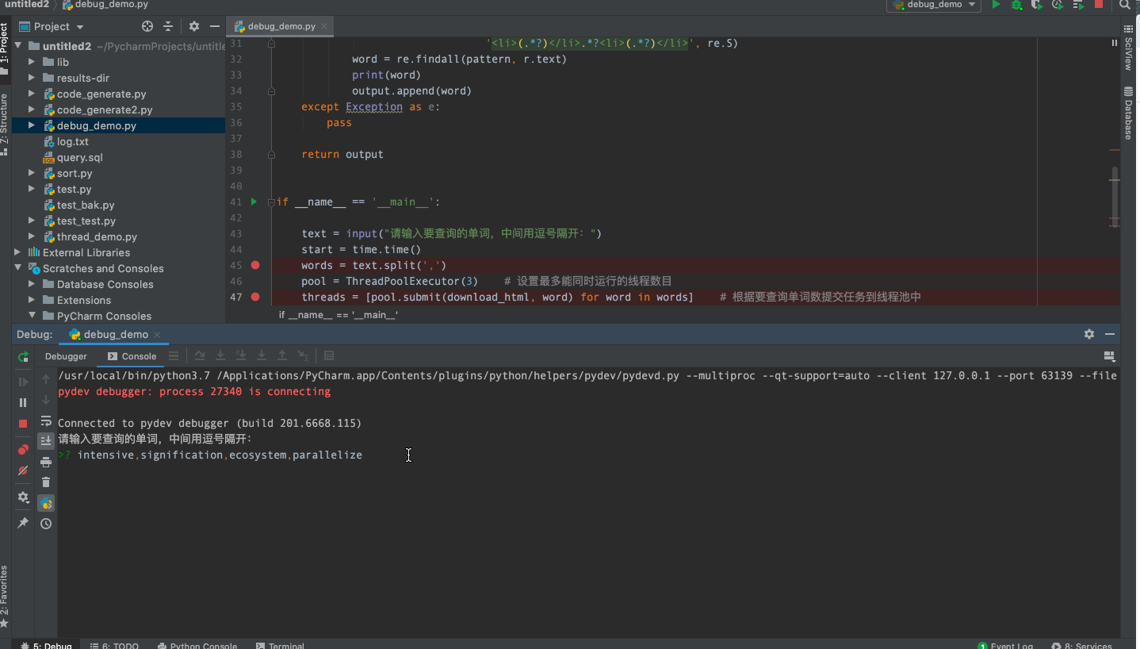This screenshot has width=1140, height=649.
Task: Open Project panel gear options
Action: 194,26
